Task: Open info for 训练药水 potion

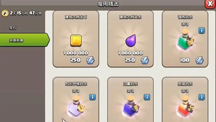Action: click(x=202, y=30)
